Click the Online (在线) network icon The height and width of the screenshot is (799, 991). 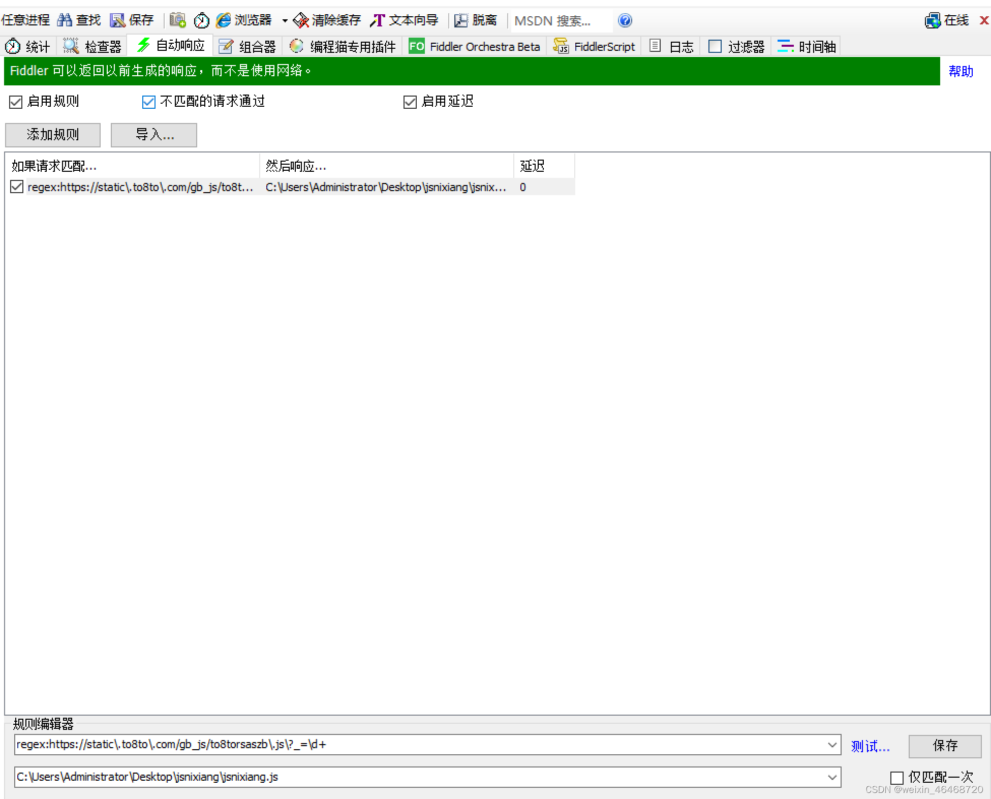(933, 20)
